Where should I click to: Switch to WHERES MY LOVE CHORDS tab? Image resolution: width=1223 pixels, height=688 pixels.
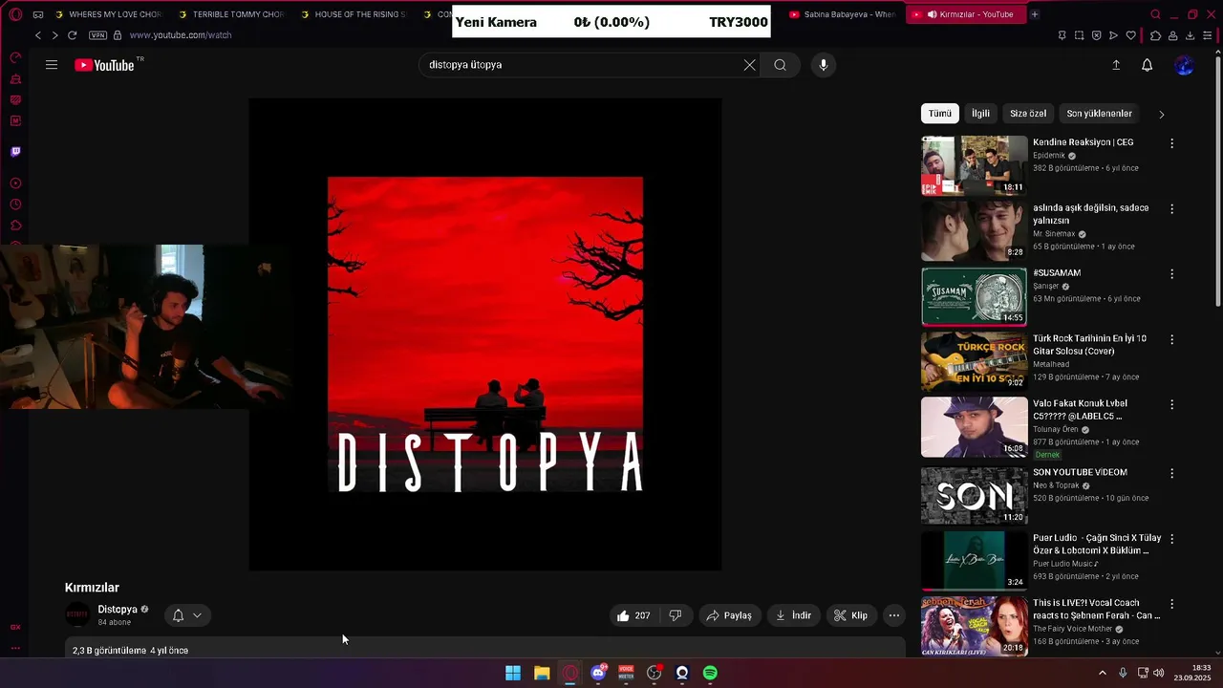point(108,14)
